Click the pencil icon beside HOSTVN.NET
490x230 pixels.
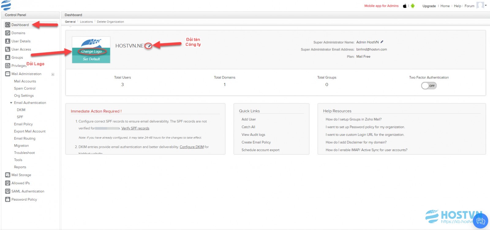pos(149,46)
